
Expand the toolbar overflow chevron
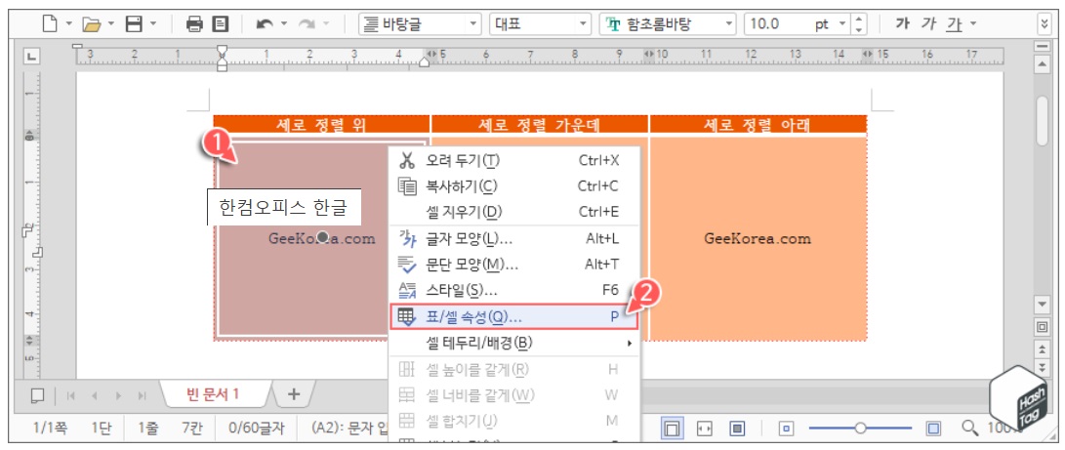(1044, 24)
